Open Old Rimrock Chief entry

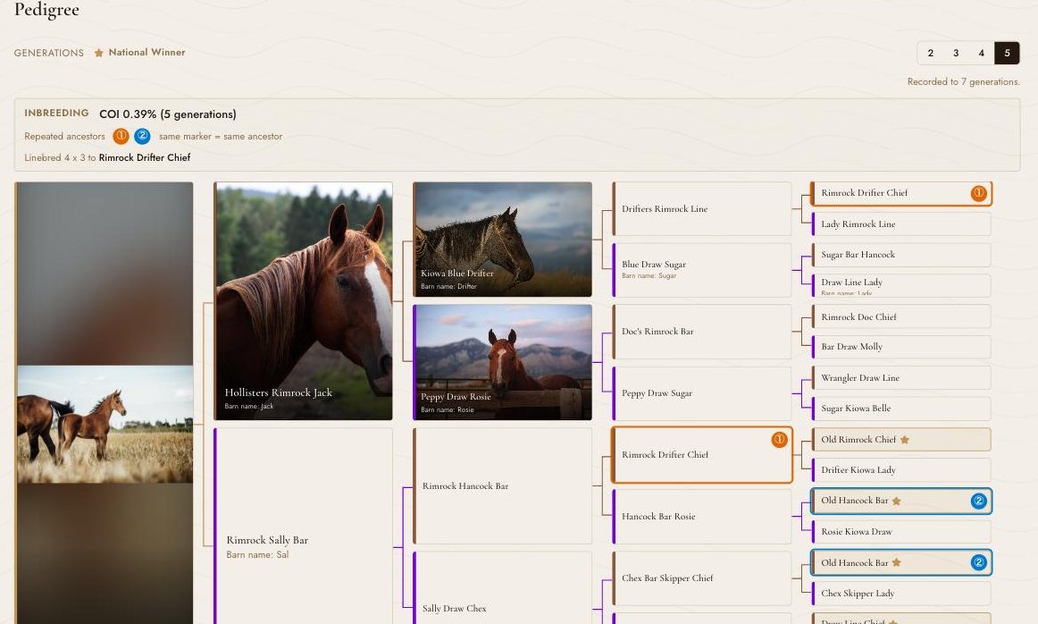pos(901,439)
